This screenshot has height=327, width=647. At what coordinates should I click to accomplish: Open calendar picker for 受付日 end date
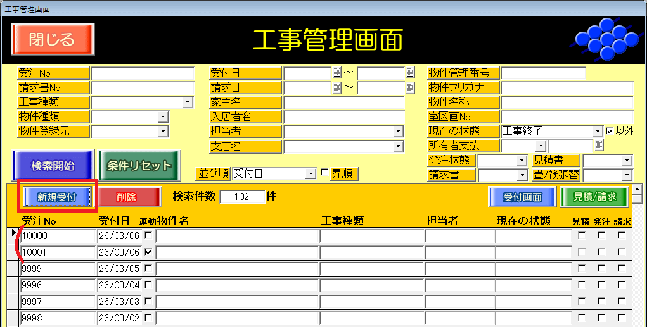tap(411, 73)
